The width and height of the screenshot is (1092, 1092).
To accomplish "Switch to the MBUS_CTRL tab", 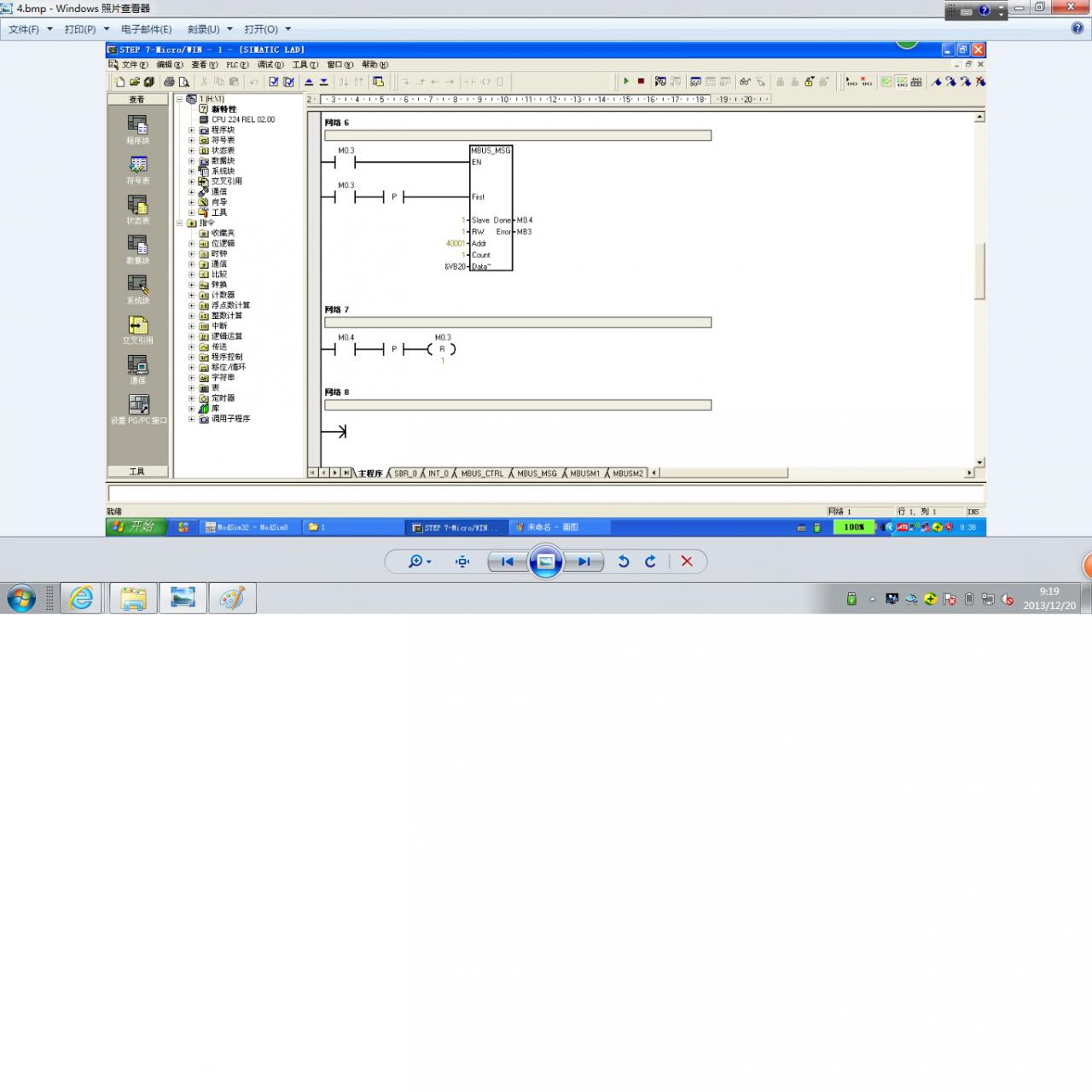I will pyautogui.click(x=482, y=473).
